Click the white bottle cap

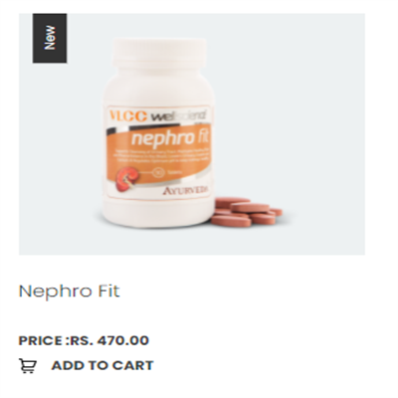159,53
